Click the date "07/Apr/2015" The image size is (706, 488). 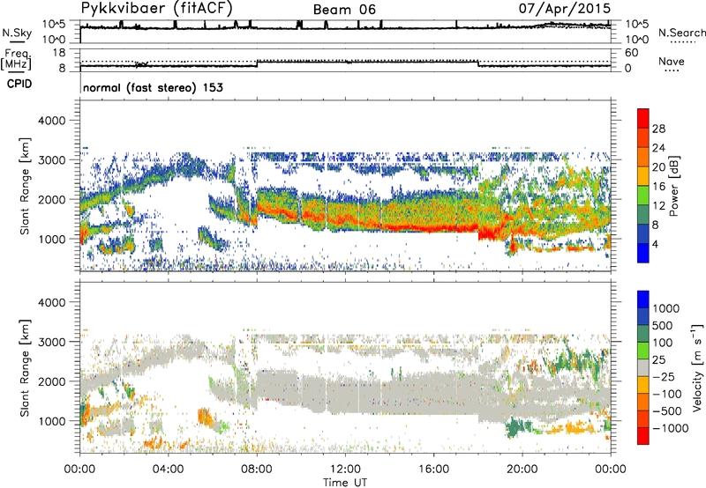click(x=565, y=8)
